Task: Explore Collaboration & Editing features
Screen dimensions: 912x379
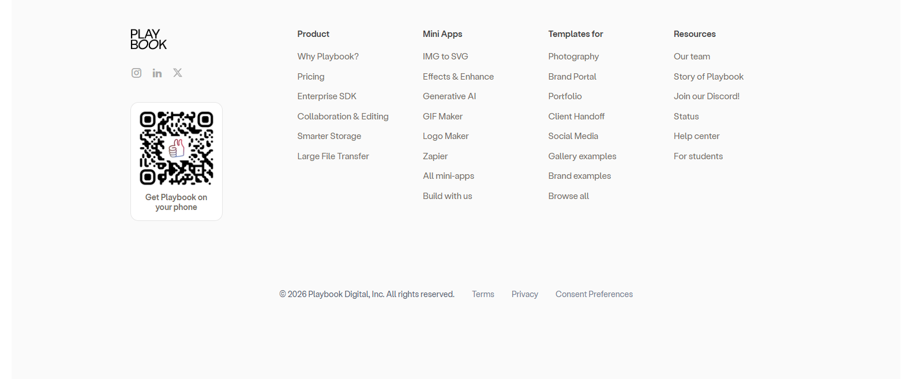Action: pyautogui.click(x=343, y=116)
